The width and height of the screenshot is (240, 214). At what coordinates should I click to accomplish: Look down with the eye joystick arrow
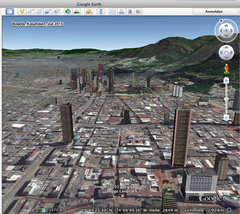click(226, 36)
